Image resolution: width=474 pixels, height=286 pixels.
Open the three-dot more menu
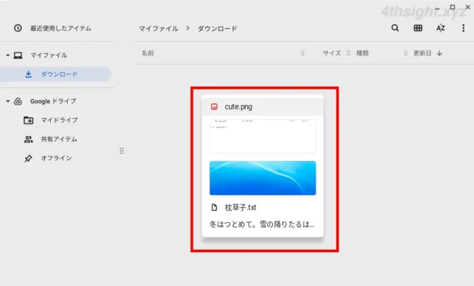click(463, 28)
